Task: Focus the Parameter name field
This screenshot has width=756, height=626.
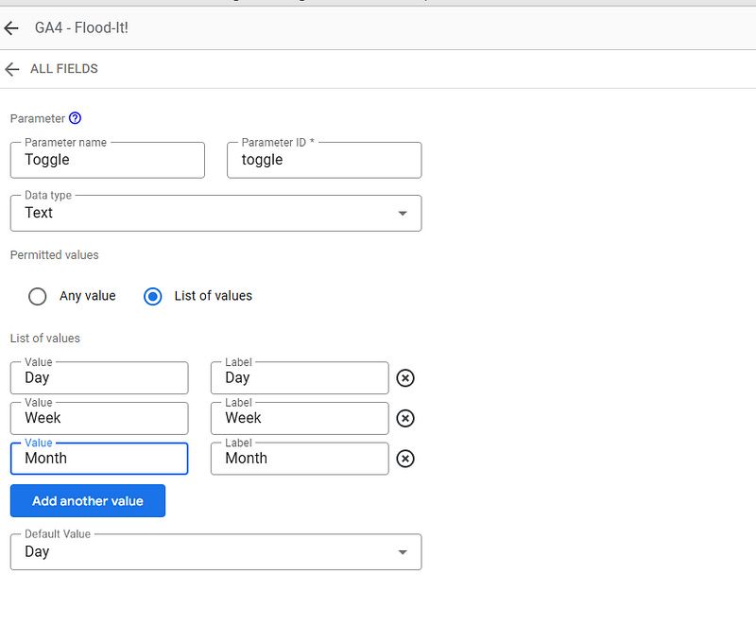Action: pos(108,160)
